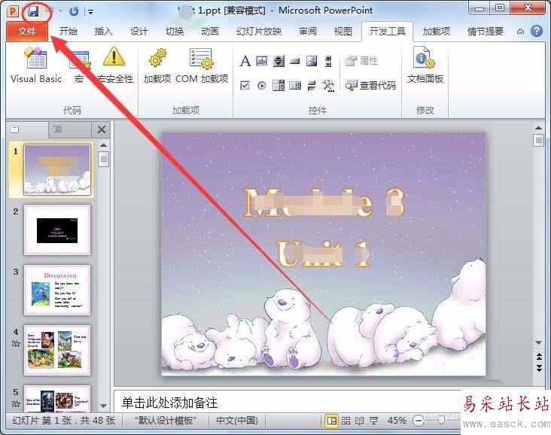551x435 pixels.
Task: Open More Controls hammer-wrench icon
Action: (x=328, y=85)
